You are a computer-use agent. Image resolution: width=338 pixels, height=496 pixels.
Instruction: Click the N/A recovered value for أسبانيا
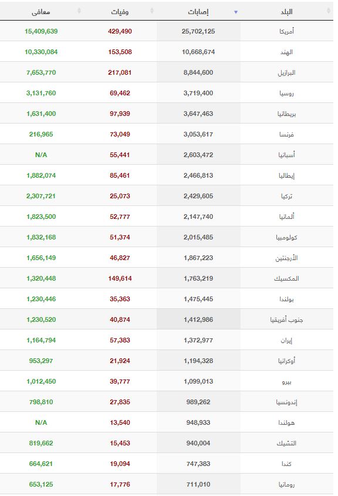pyautogui.click(x=41, y=155)
